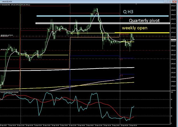Screen dimensions: 178x127
Task: Click the 75 level on stochastic scale
Action: tap(171, 99)
